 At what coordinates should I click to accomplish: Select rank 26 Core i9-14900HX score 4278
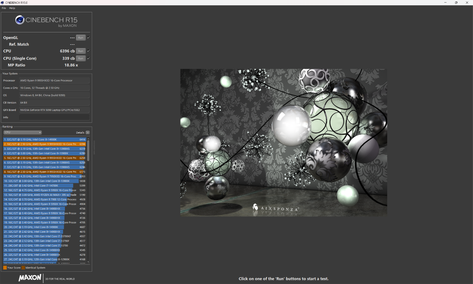coord(45,255)
